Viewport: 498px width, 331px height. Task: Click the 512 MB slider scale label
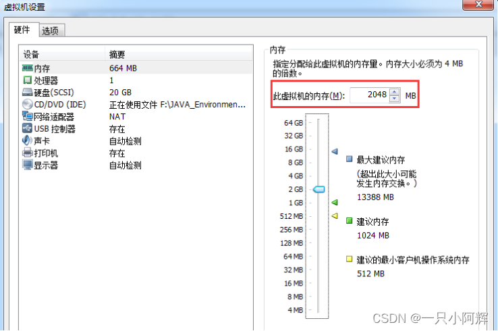click(x=292, y=216)
